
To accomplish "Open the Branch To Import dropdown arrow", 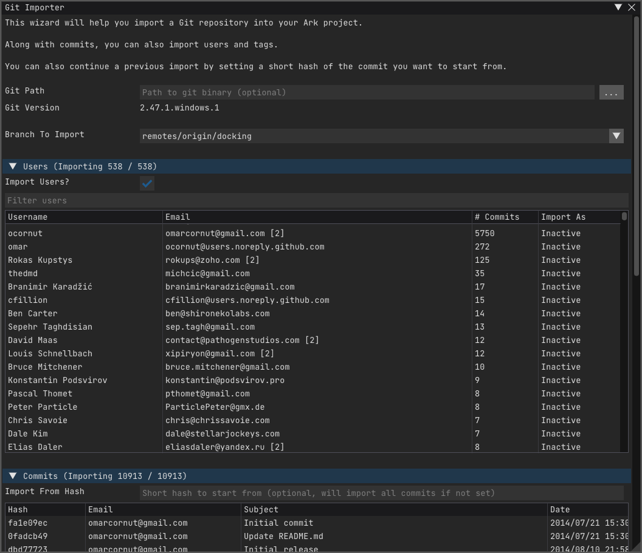I will click(616, 136).
